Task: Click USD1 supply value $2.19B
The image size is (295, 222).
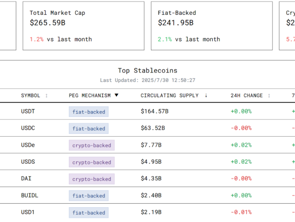Action: coord(151,212)
